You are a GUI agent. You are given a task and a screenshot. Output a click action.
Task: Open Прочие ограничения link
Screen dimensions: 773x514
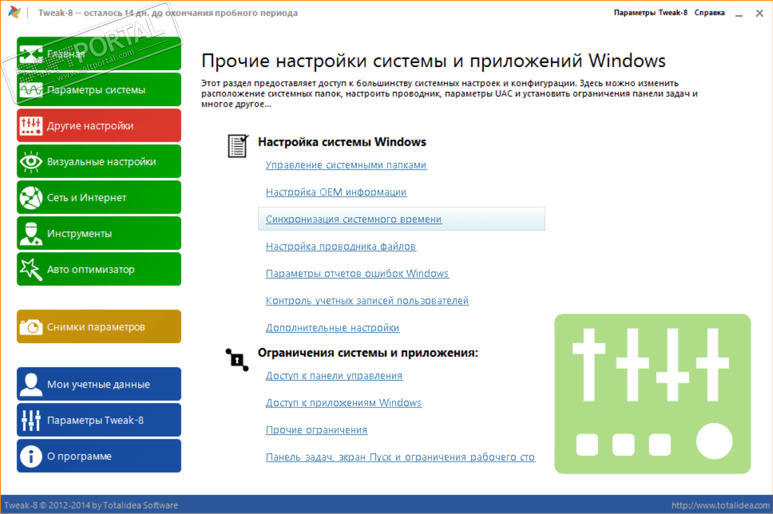(317, 430)
